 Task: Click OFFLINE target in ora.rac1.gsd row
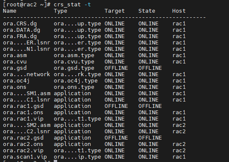(x=116, y=106)
